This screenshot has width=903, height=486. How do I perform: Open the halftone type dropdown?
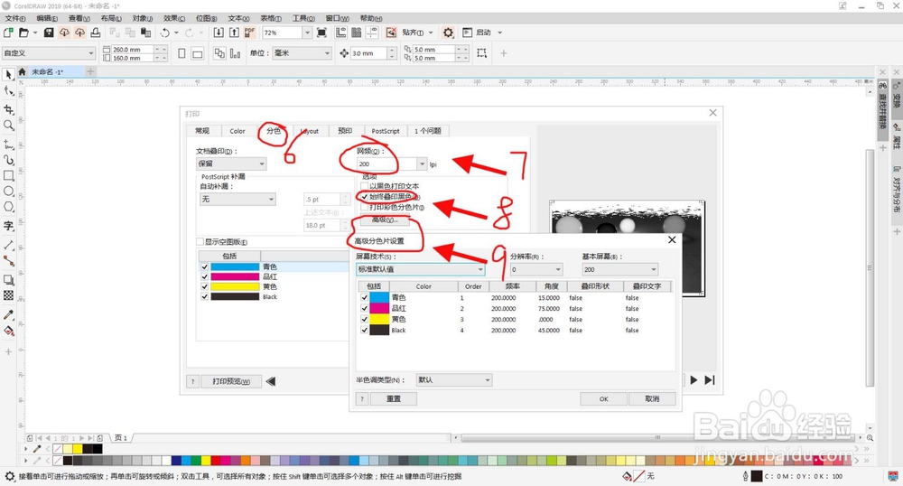pos(454,380)
